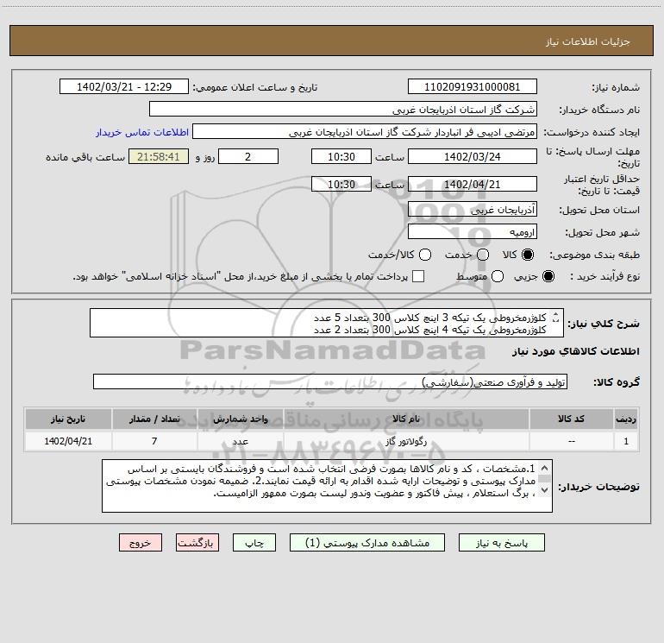Choose the متوسط purchase type radio

(498, 276)
